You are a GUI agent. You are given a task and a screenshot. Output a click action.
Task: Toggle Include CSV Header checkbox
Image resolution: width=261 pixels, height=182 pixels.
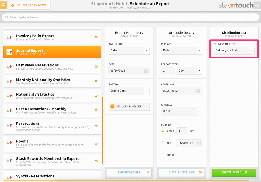pyautogui.click(x=113, y=106)
